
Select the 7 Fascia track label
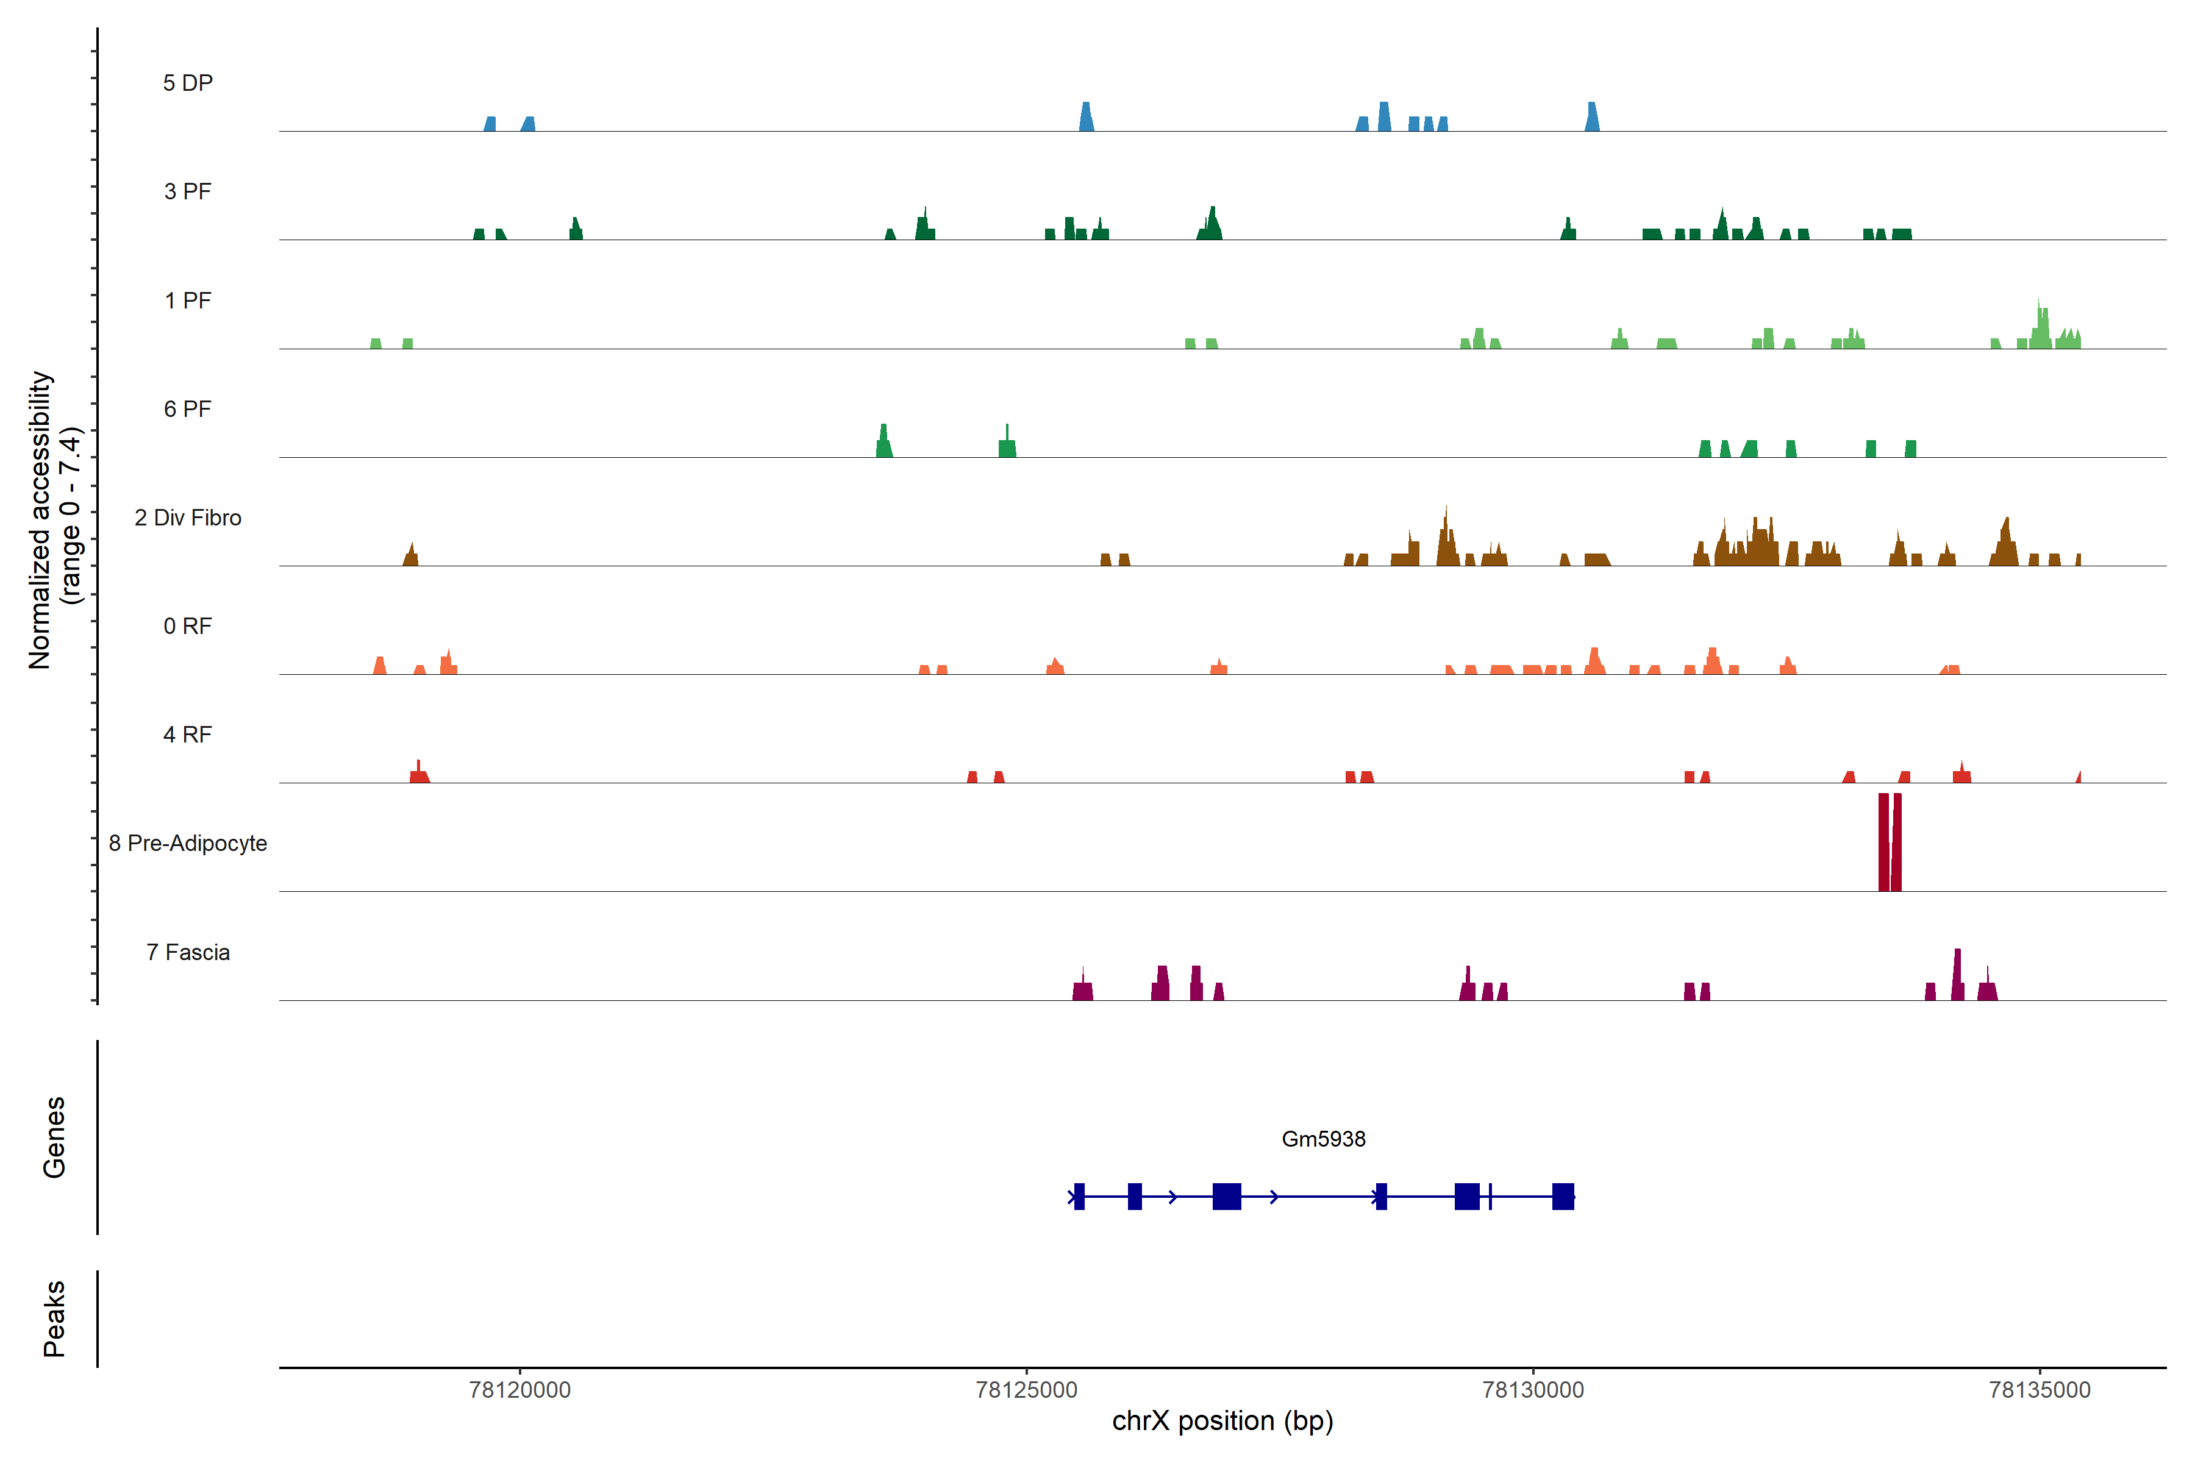tap(188, 952)
